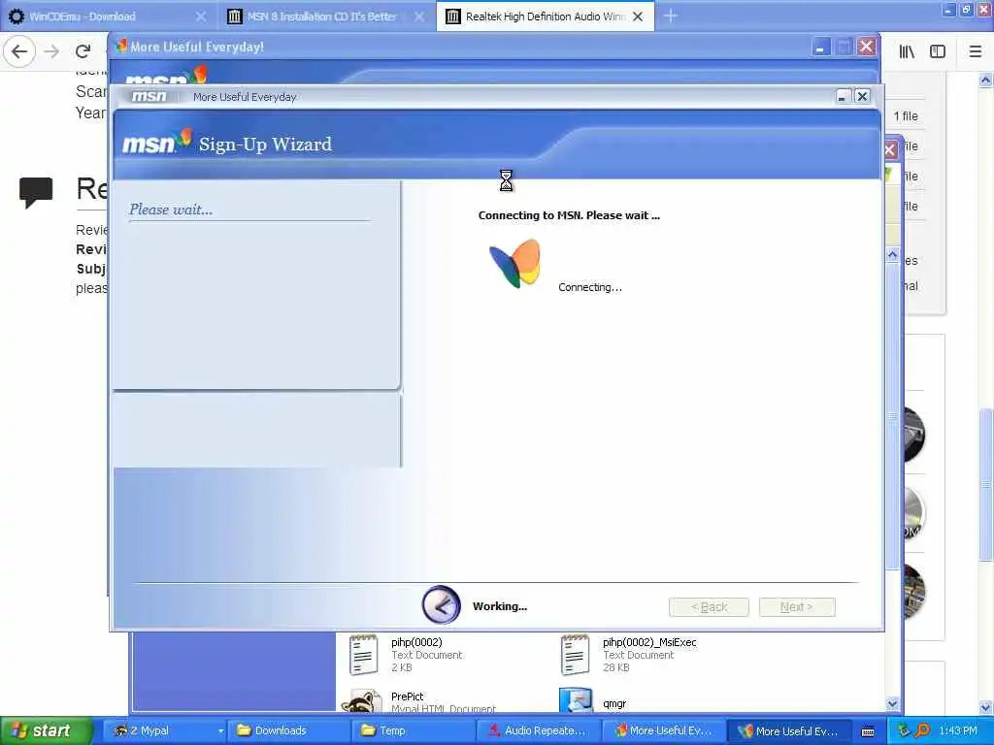
Task: Switch to Audio Repeater in taskbar
Action: click(x=538, y=730)
